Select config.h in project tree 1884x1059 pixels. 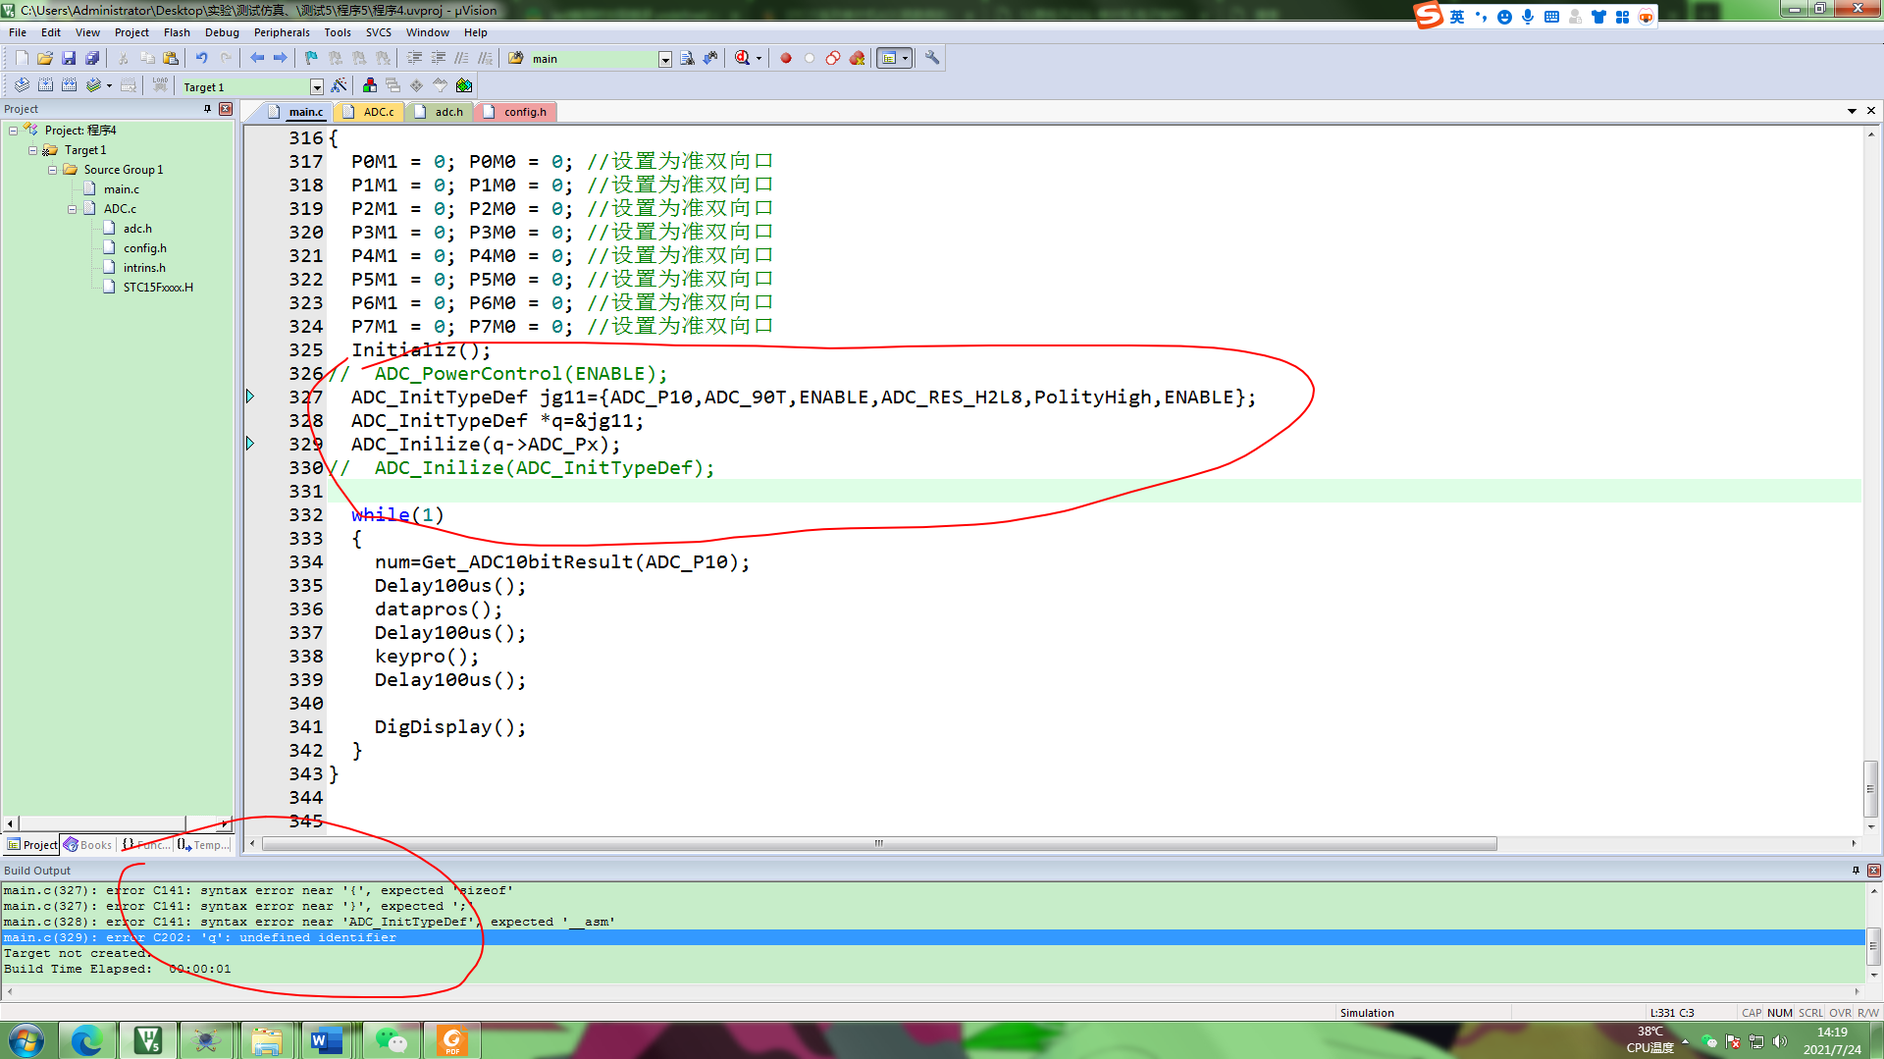pos(145,248)
